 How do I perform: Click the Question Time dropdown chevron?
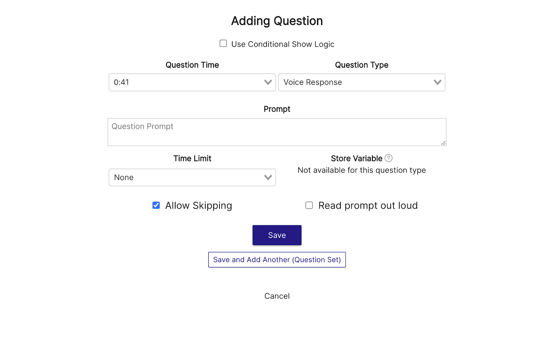tap(267, 82)
